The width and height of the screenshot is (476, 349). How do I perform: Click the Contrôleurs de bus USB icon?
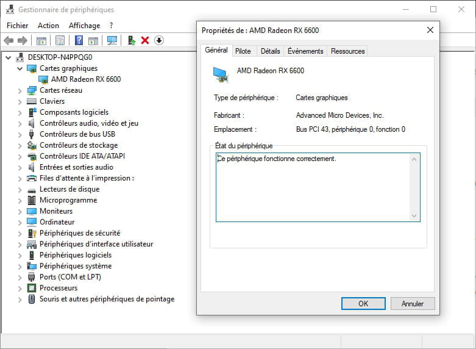[x=31, y=134]
